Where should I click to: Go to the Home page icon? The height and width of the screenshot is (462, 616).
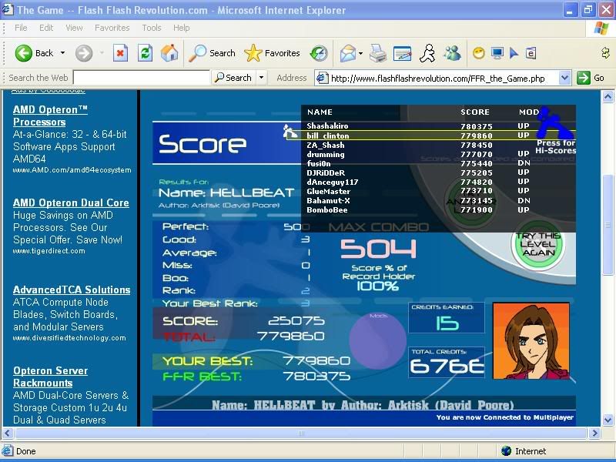pyautogui.click(x=169, y=53)
